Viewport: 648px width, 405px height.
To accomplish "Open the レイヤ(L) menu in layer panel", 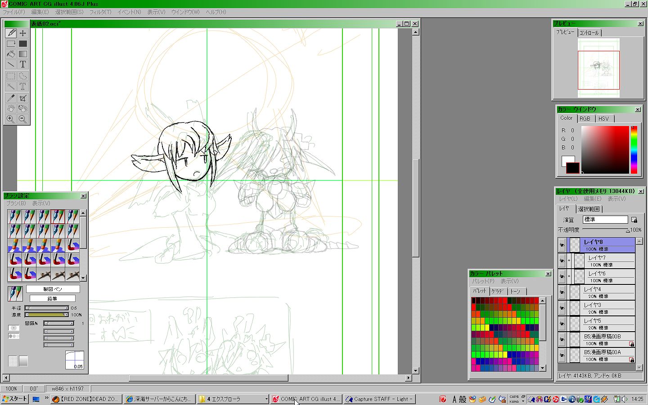I will pos(568,199).
